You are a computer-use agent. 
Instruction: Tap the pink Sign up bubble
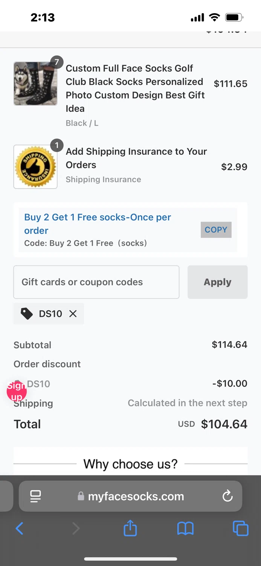tap(17, 391)
